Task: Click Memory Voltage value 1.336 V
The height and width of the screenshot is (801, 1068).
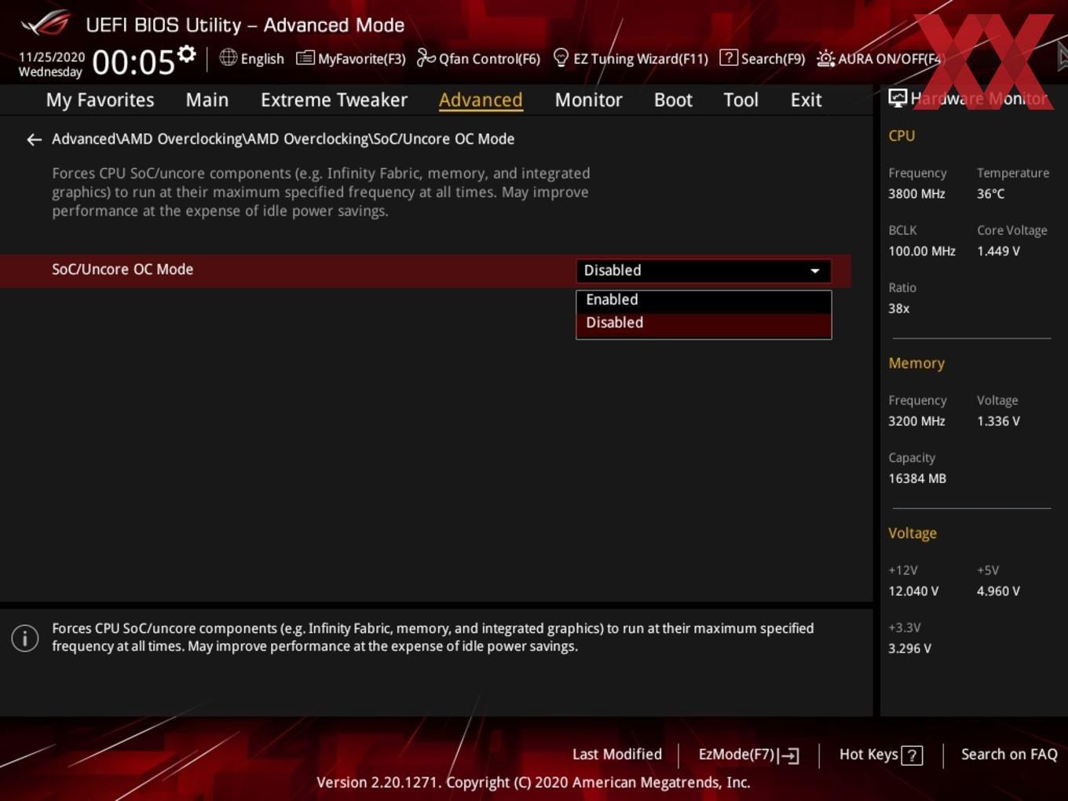Action: 998,421
